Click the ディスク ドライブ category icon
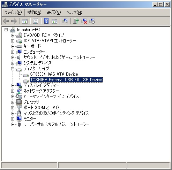 pyautogui.click(x=19, y=69)
